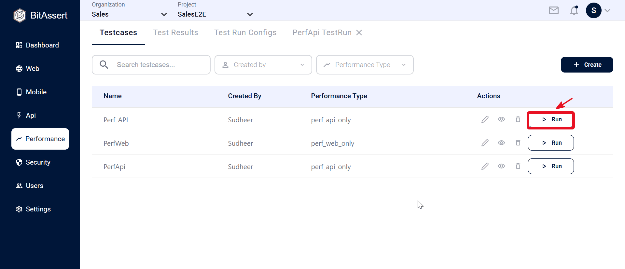Viewport: 625px width, 269px height.
Task: Open the Web section in sidebar
Action: pos(28,69)
